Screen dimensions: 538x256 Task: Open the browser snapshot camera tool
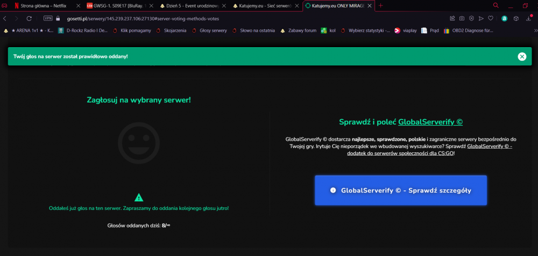tap(462, 18)
